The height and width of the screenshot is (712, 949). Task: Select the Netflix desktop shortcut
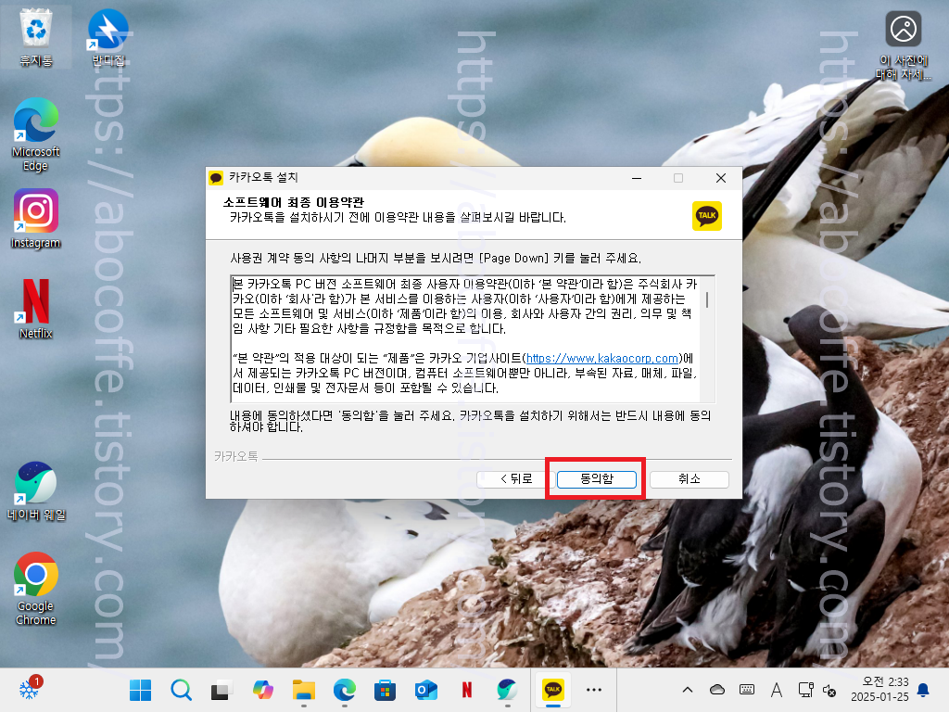click(x=36, y=309)
